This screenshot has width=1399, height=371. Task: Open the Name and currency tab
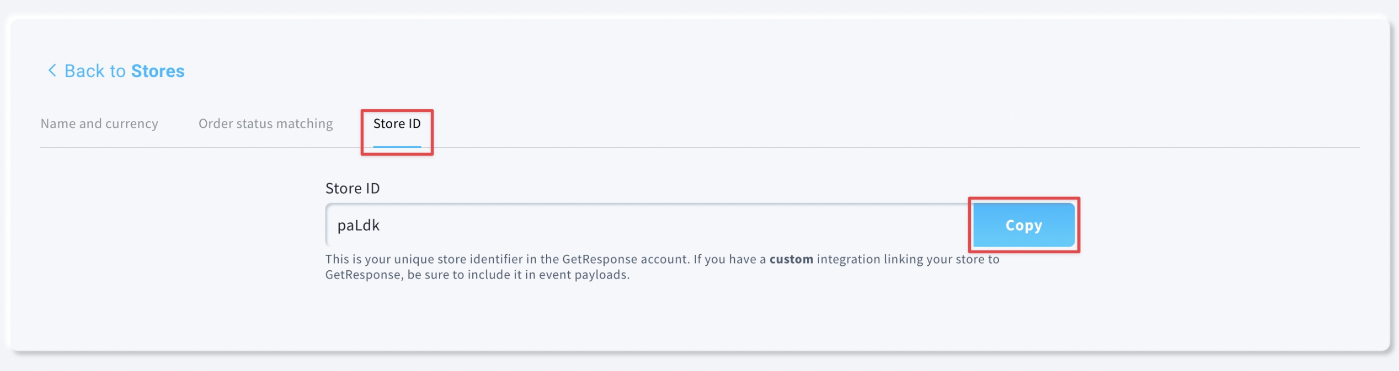[x=99, y=124]
